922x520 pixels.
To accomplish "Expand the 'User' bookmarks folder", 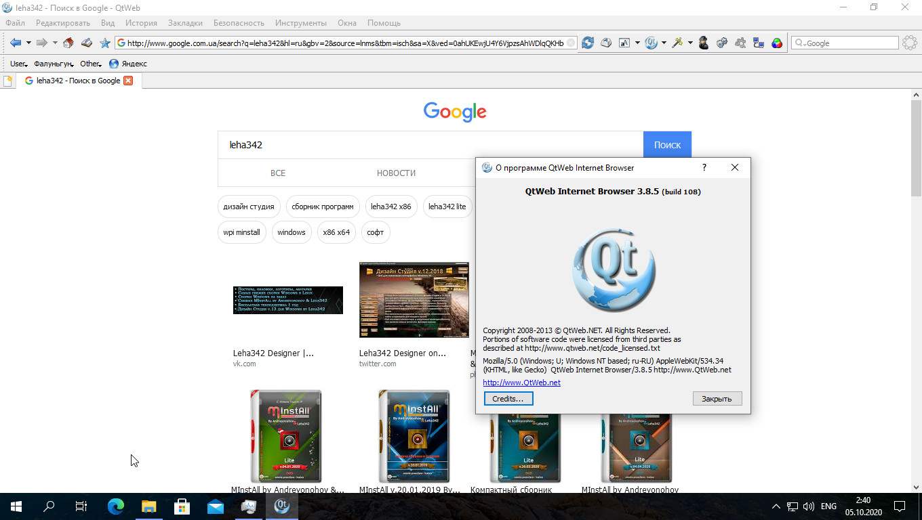I will click(x=18, y=64).
